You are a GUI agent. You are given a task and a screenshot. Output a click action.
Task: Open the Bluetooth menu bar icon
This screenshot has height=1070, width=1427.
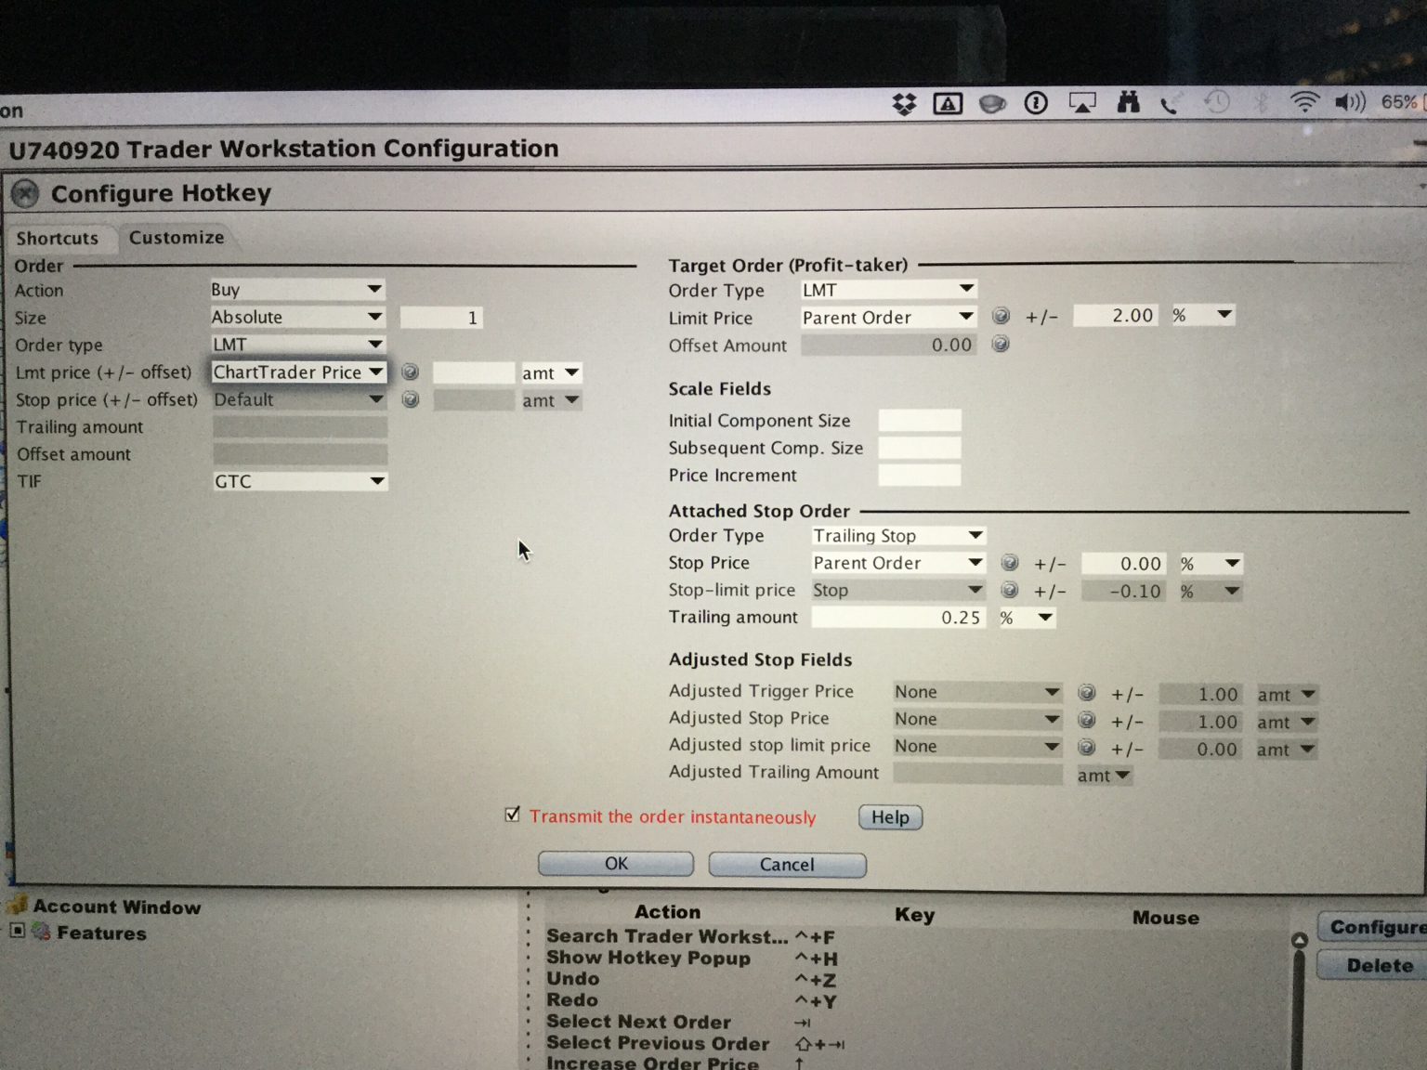[1261, 102]
